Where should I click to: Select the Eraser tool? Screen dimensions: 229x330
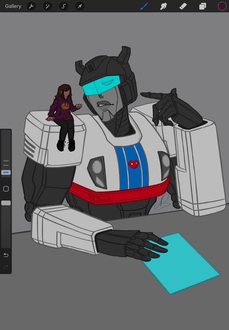click(183, 6)
